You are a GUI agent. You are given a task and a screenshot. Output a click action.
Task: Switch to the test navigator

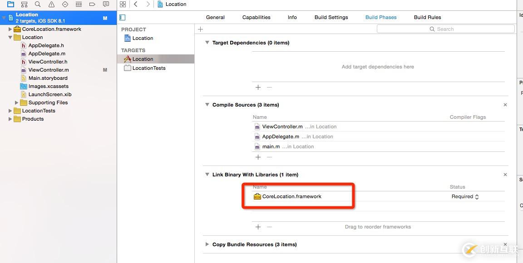pyautogui.click(x=65, y=4)
